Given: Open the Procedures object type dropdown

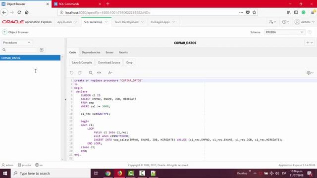Looking at the screenshot, I should point(16,43).
